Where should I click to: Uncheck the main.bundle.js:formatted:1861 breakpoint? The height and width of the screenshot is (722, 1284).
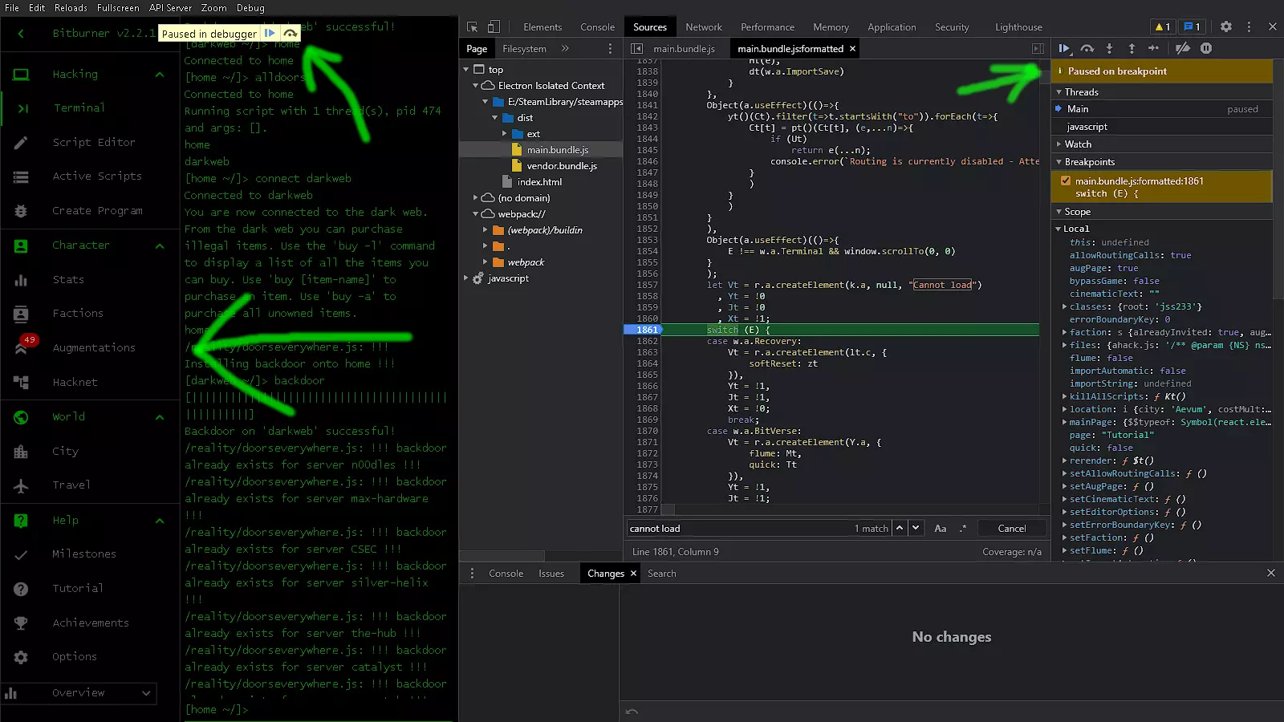pyautogui.click(x=1066, y=181)
